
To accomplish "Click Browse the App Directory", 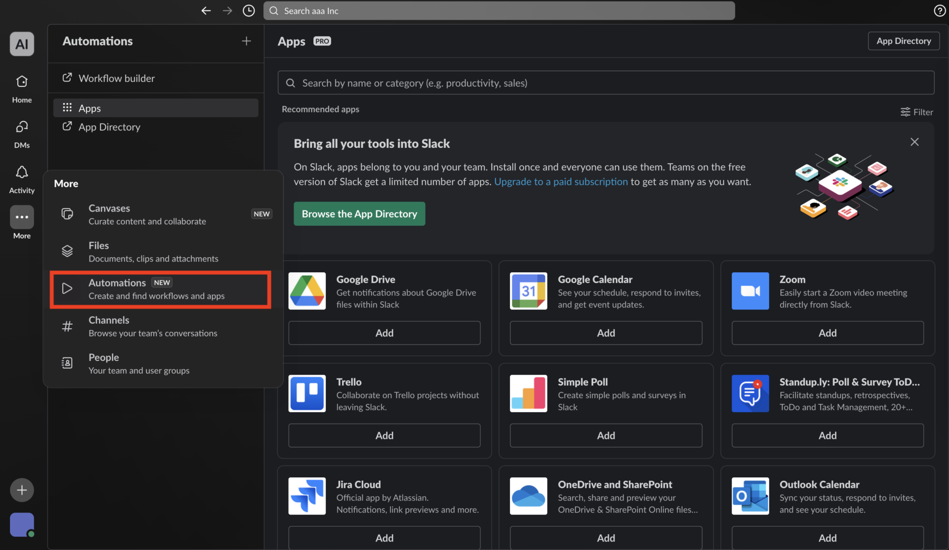I will [x=359, y=213].
